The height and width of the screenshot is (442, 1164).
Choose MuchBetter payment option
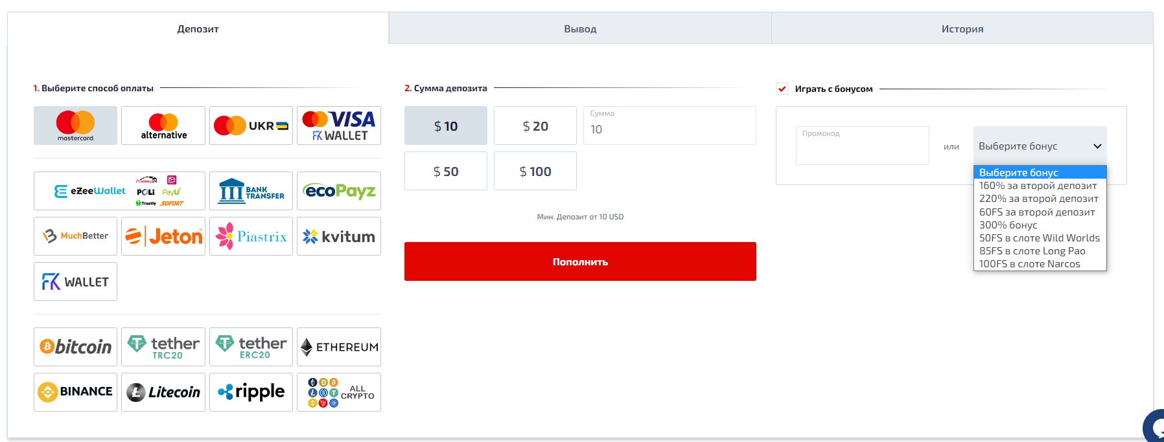75,236
